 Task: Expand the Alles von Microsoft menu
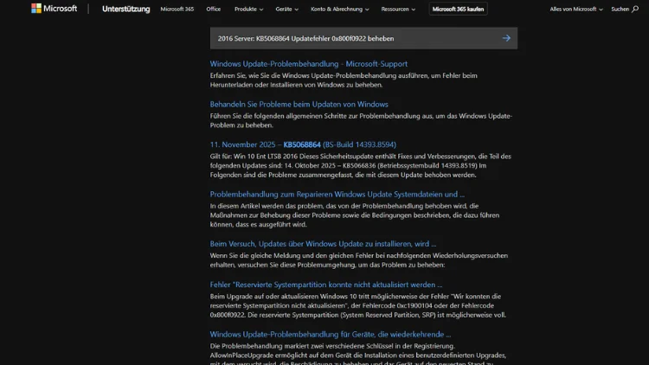click(x=575, y=10)
